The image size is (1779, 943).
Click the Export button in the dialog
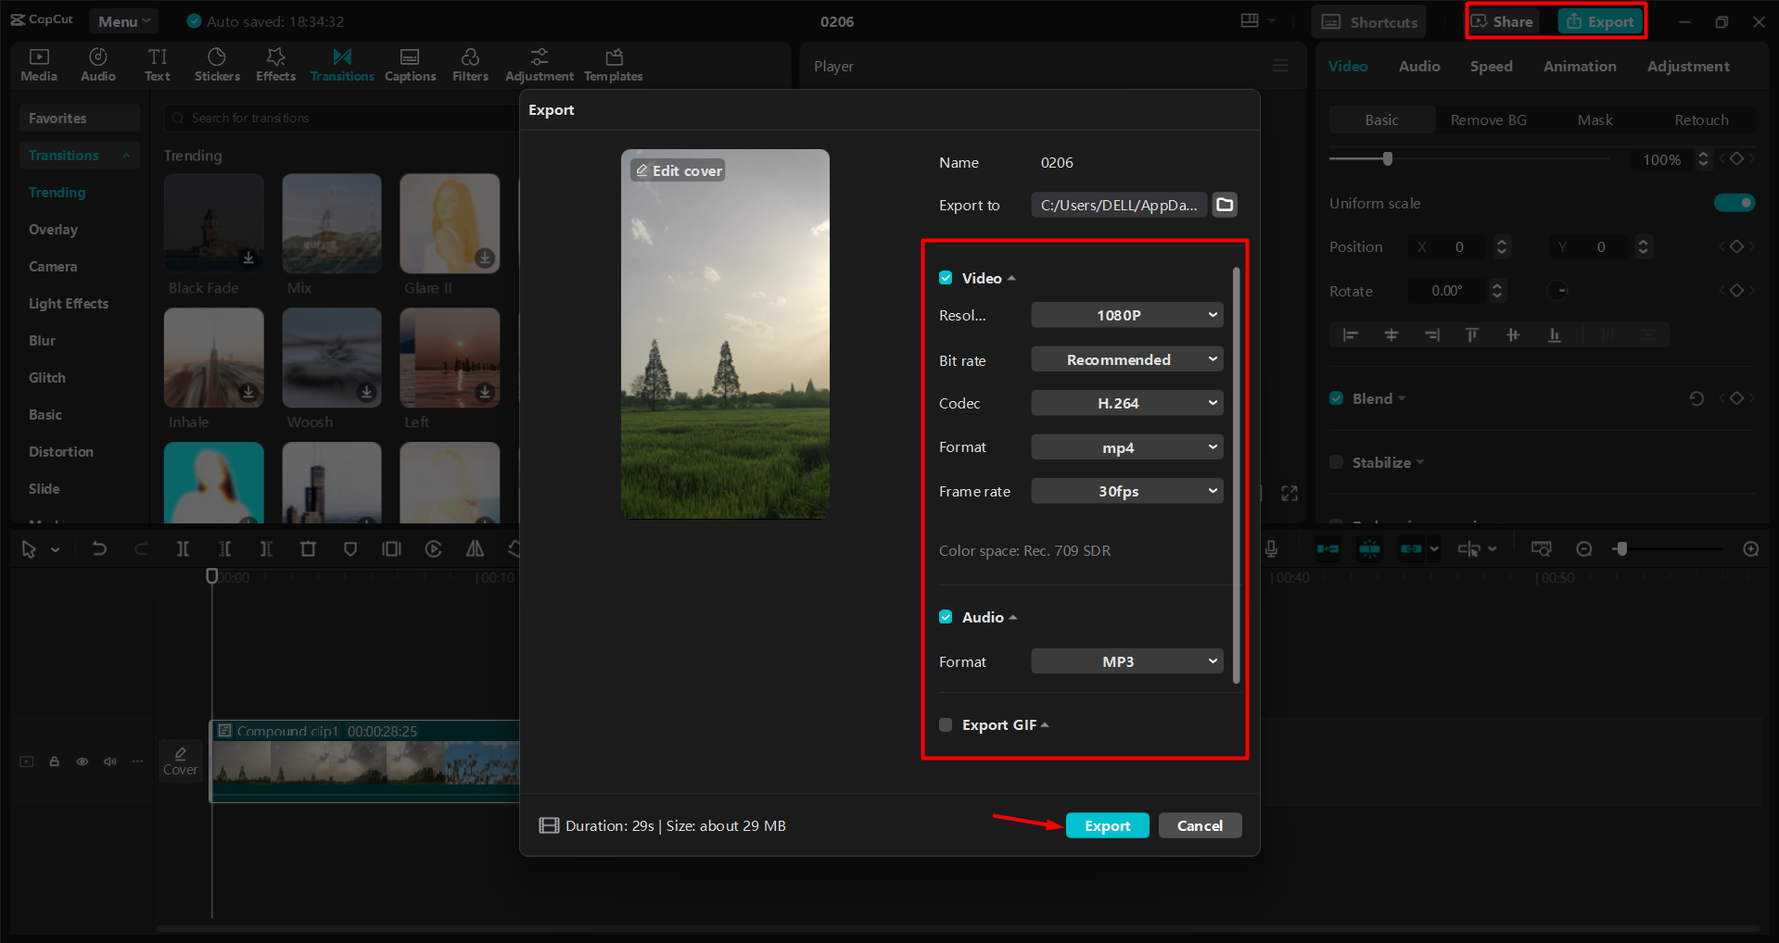coord(1107,825)
